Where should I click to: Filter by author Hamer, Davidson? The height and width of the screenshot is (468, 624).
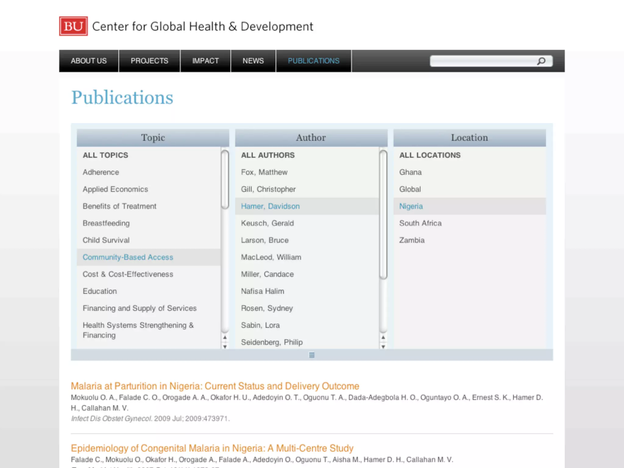[270, 206]
